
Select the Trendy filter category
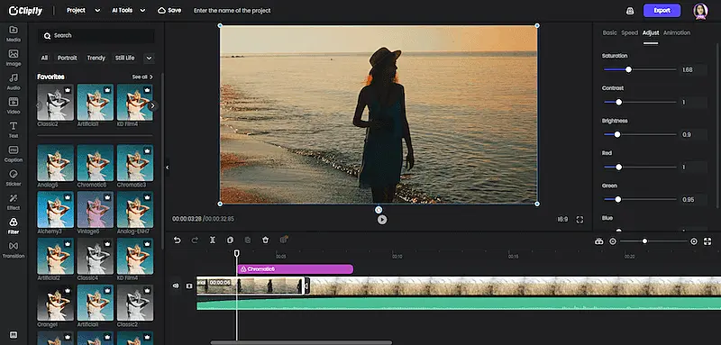96,58
